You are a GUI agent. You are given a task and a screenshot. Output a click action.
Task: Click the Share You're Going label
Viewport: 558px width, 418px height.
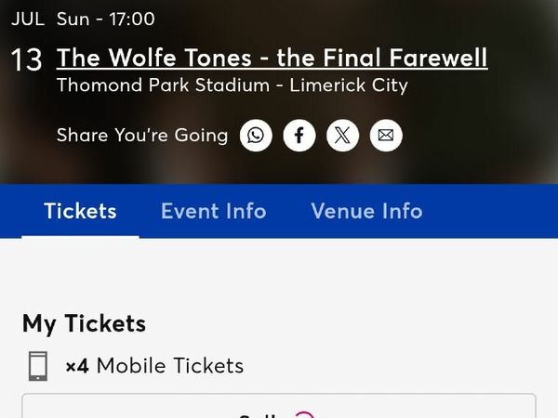click(x=142, y=136)
